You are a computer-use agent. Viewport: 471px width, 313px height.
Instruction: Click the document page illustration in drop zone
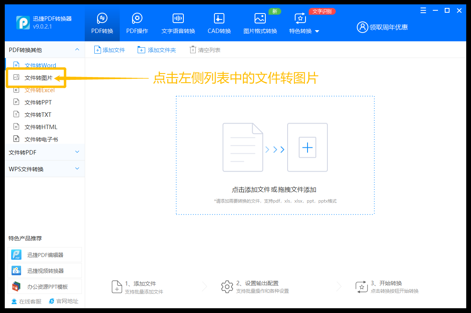coord(243,147)
